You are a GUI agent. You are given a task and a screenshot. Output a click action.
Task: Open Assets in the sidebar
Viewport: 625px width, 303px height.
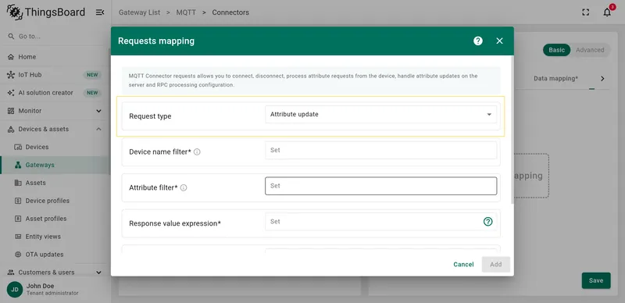[55, 183]
